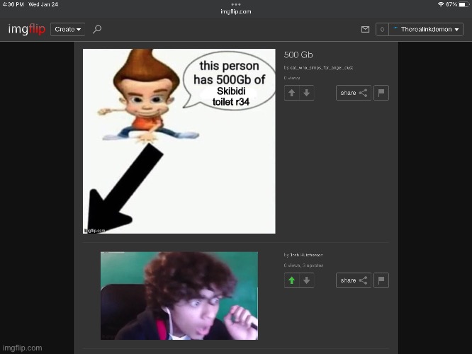Tap the Wi-Fi status icon
This screenshot has height=354, width=472.
pyautogui.click(x=441, y=4)
